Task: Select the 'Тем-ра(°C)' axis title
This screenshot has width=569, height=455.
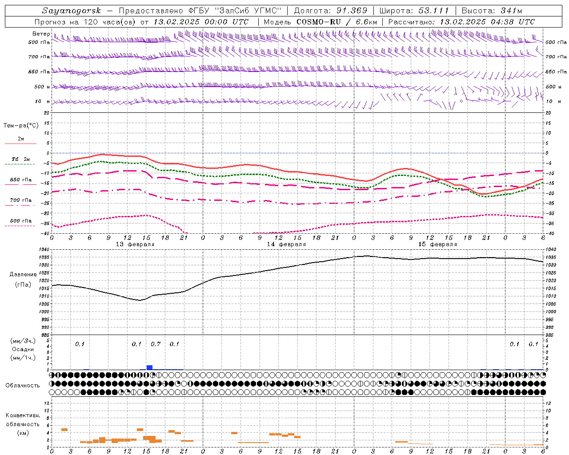Action: pos(21,126)
